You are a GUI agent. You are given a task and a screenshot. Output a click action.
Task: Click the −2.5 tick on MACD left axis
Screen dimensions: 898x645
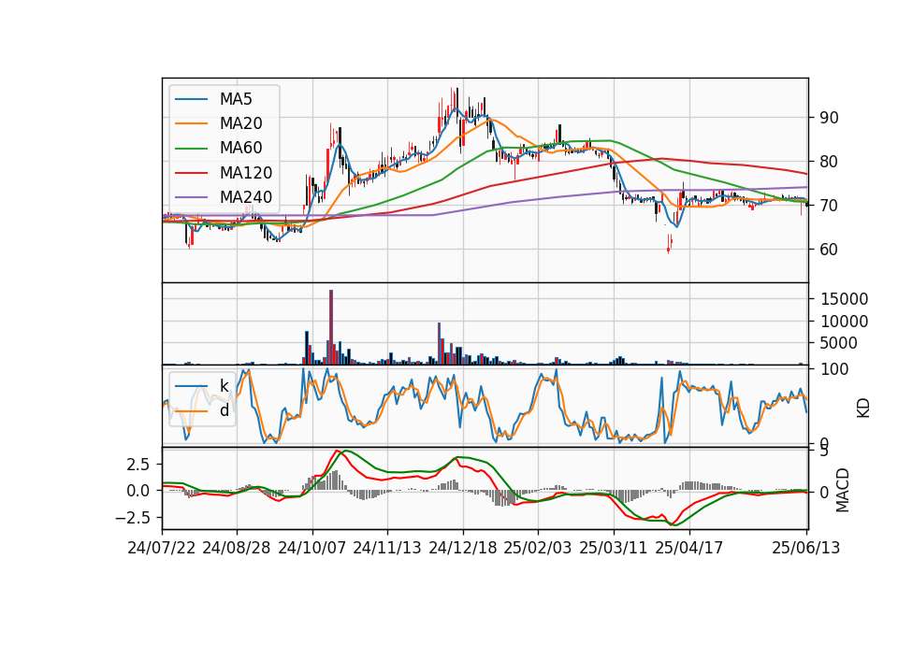[x=133, y=518]
